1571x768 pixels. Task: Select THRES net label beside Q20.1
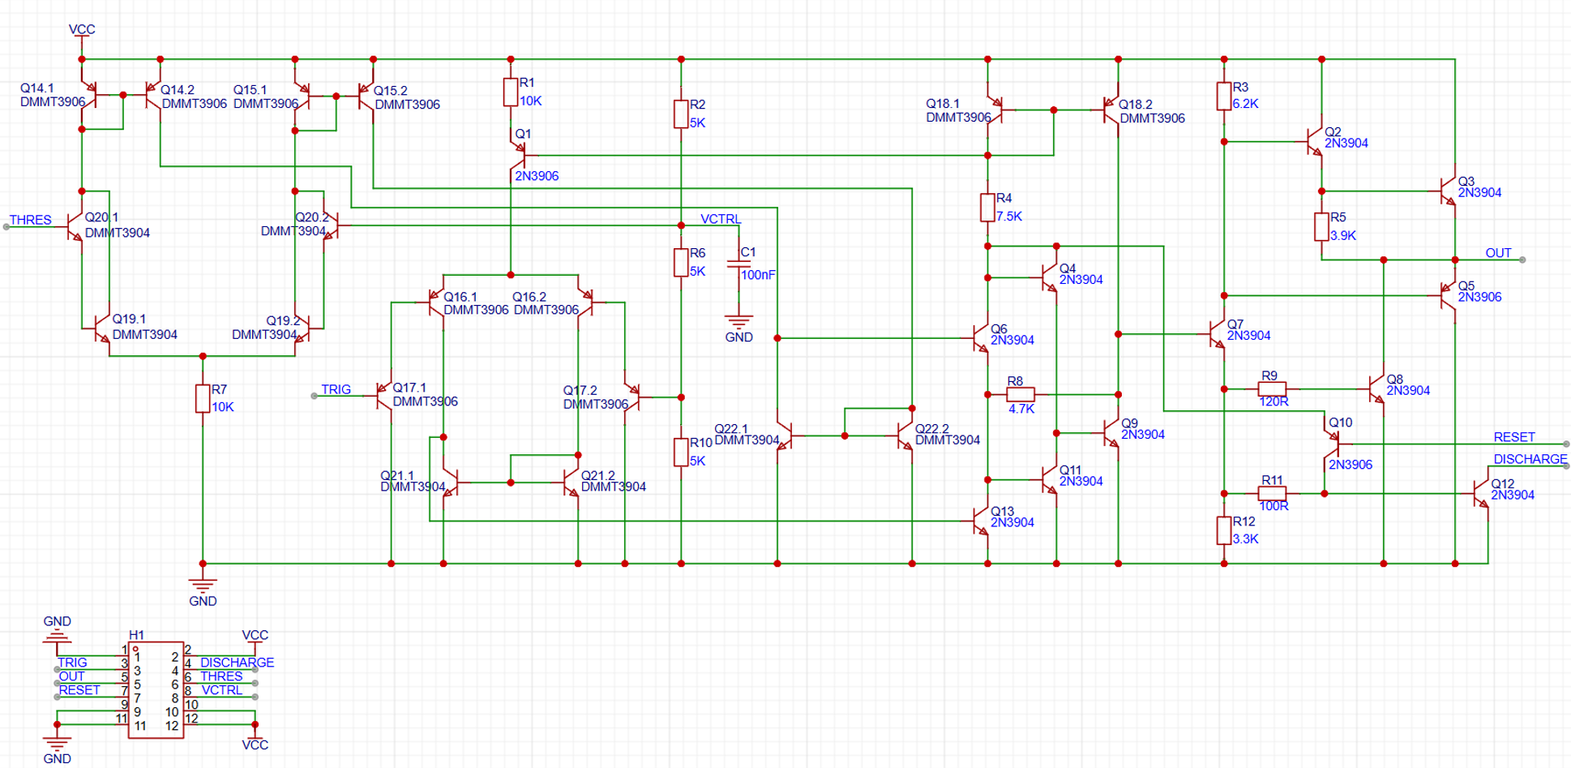[30, 220]
